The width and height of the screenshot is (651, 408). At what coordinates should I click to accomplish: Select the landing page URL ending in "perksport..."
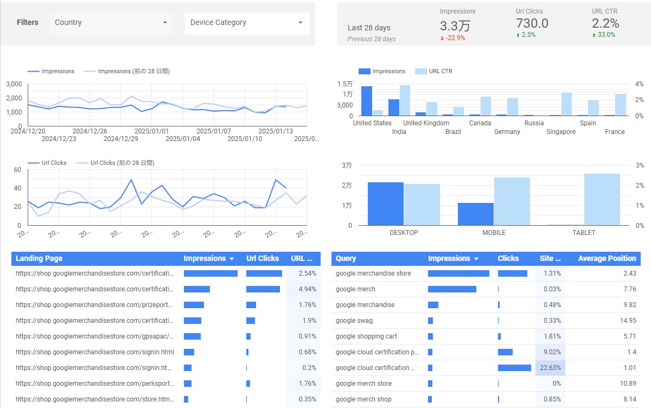click(x=95, y=384)
